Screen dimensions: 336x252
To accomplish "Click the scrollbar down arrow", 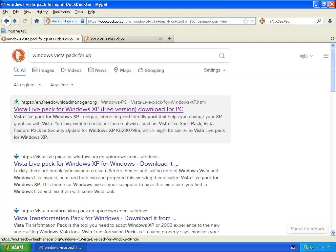I will 333,233.
